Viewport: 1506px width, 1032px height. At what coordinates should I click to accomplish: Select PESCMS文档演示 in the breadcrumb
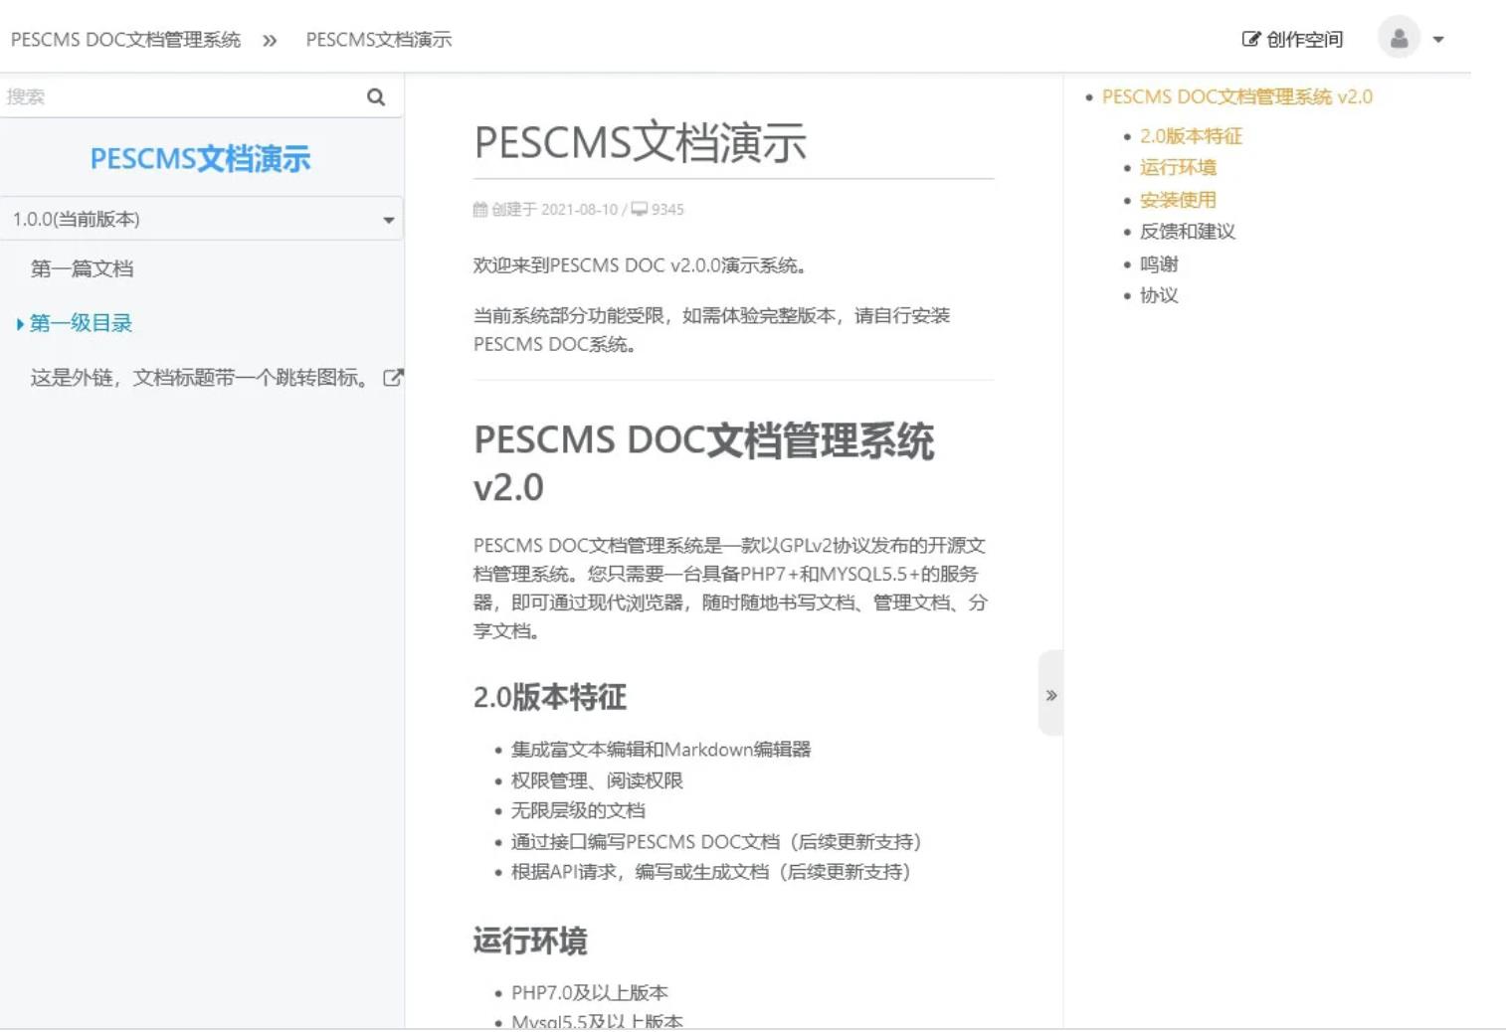pyautogui.click(x=380, y=40)
